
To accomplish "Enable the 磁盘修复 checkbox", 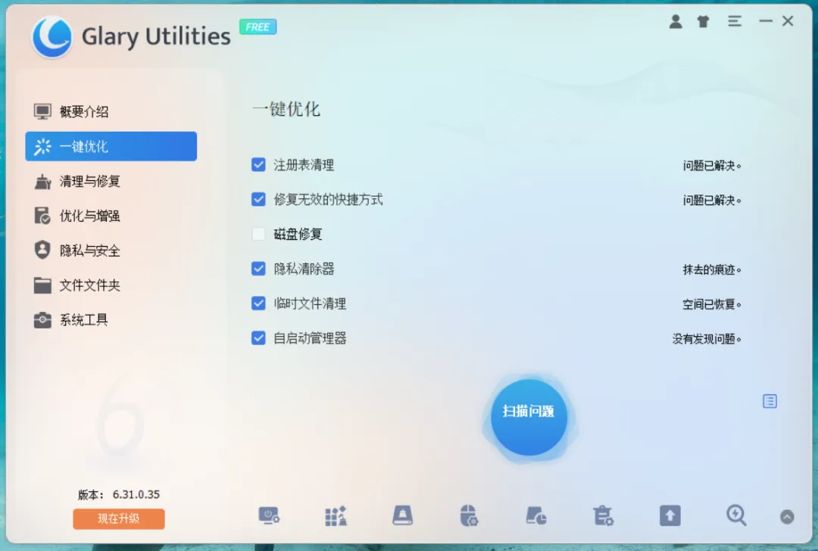I will click(258, 234).
